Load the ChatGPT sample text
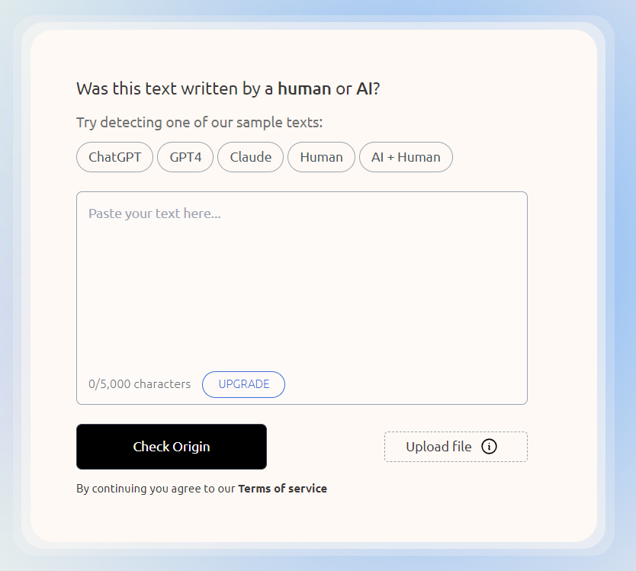Viewport: 636px width, 571px height. [115, 157]
